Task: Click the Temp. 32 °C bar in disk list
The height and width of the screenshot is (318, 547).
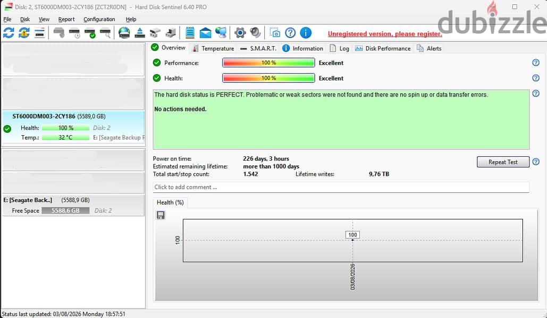Action: click(x=65, y=137)
